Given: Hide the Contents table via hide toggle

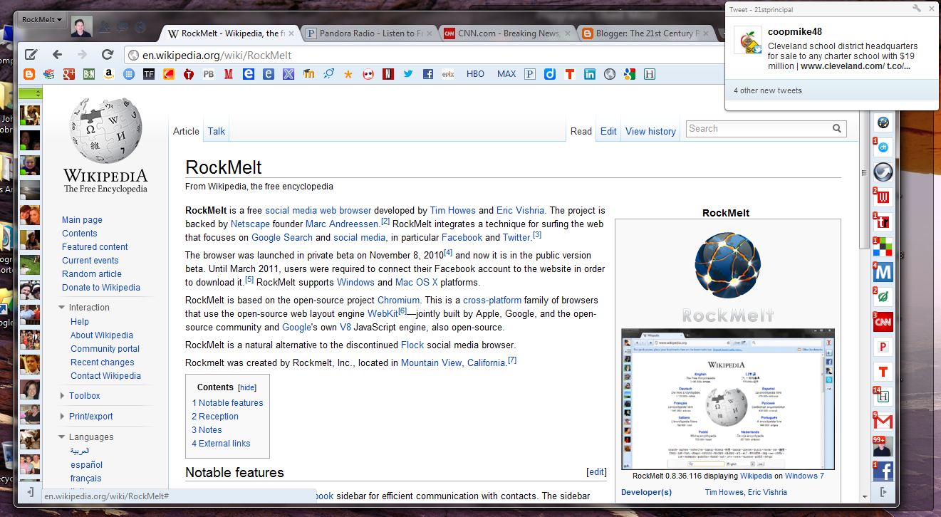Looking at the screenshot, I should [247, 387].
